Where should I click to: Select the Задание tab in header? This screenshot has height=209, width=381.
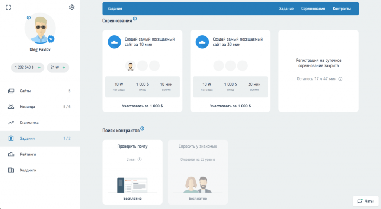(286, 9)
